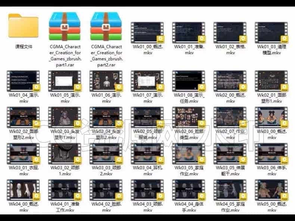Screen dimensions: 295x221
Task: Pick the Wk02_01 面部塑形1 video icon
Action: click(x=272, y=81)
